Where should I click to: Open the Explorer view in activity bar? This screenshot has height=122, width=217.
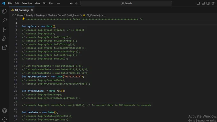click(4, 11)
